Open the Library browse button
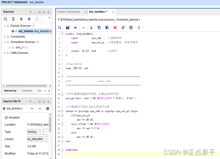220x159 pixels. (x=47, y=139)
